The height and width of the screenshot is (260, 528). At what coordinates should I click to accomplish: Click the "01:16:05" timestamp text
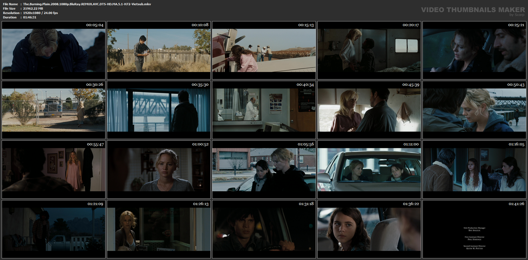(x=516, y=144)
